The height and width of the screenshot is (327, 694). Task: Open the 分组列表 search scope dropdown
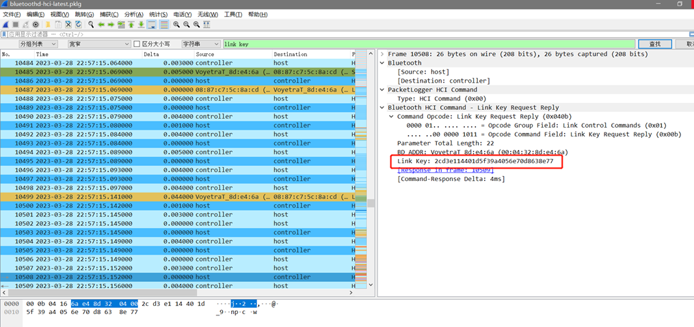coord(38,44)
